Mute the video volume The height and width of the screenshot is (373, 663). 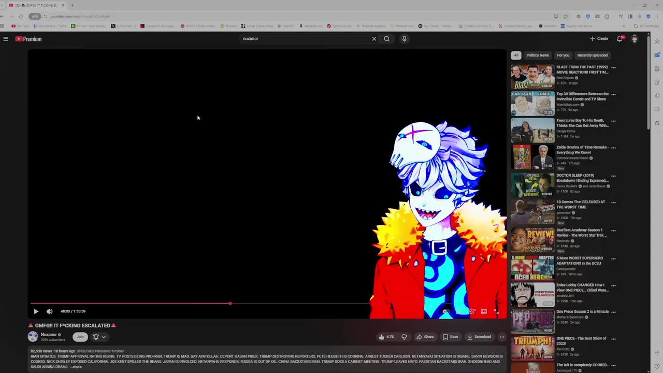point(49,311)
